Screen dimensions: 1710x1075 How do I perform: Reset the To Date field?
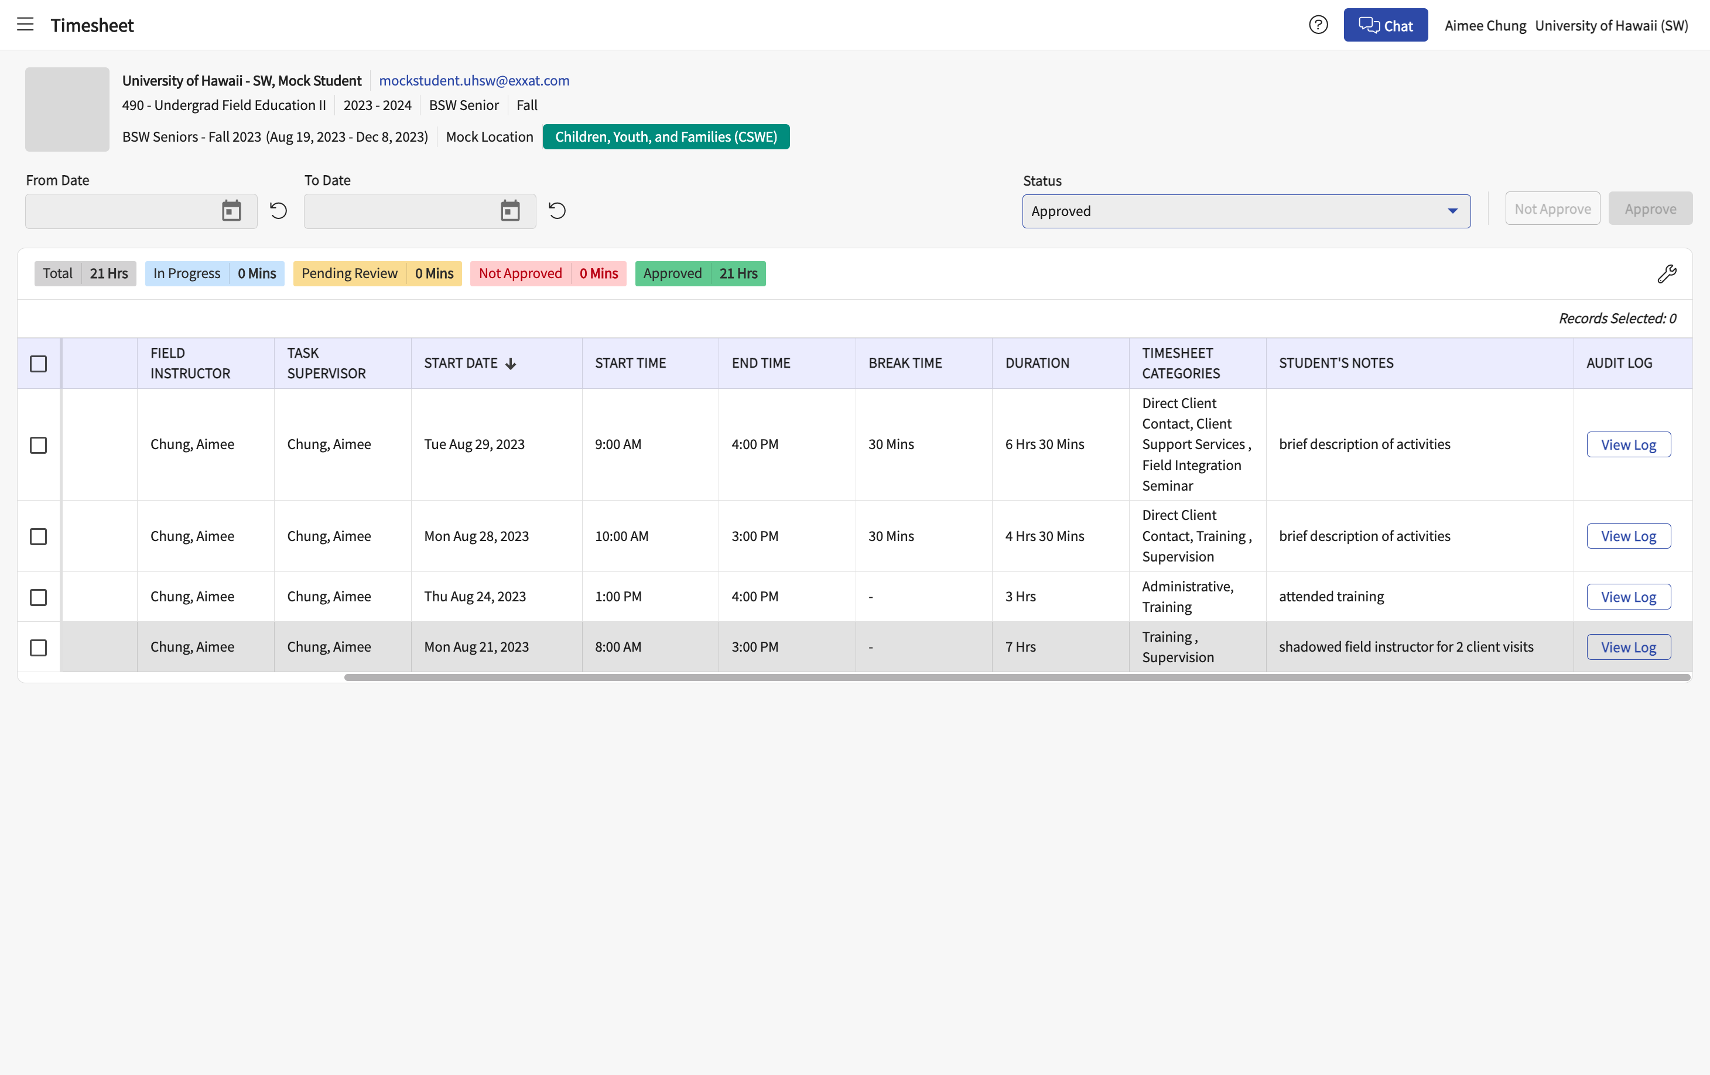[x=558, y=211]
